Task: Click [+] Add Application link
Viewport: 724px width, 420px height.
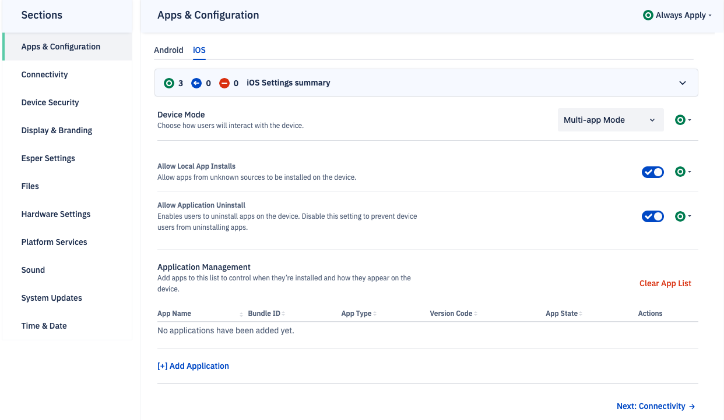Action: point(193,366)
